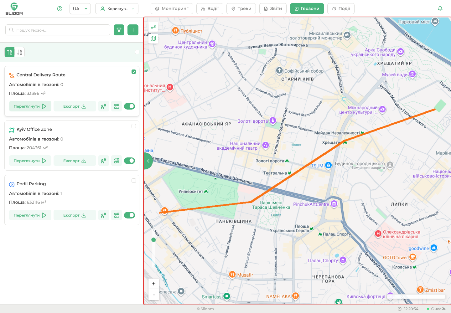Image resolution: width=451 pixels, height=313 pixels.
Task: Open the UA language dropdown
Action: (x=80, y=9)
